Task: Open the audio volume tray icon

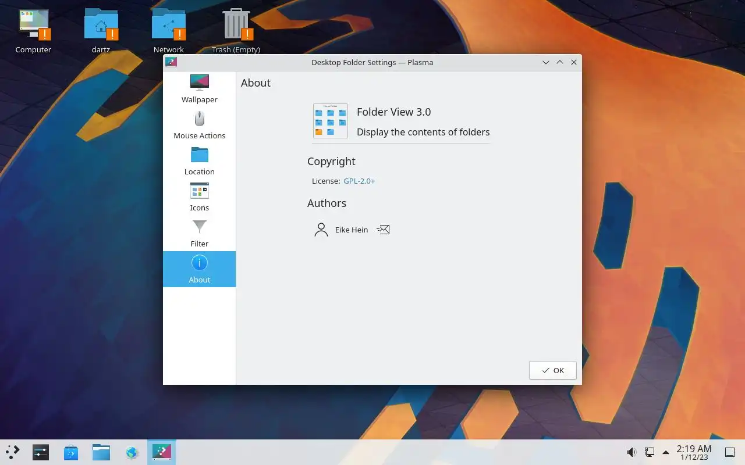Action: pyautogui.click(x=632, y=452)
